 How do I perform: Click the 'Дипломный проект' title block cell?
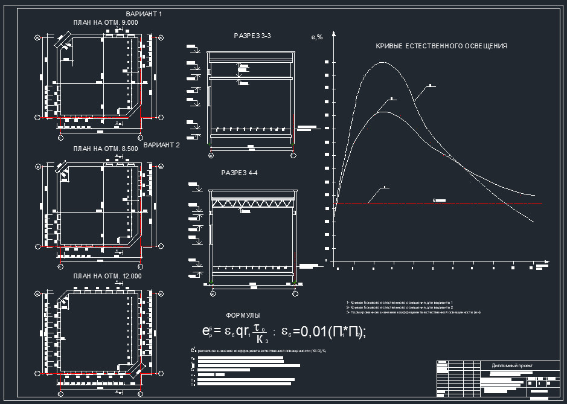click(x=512, y=365)
